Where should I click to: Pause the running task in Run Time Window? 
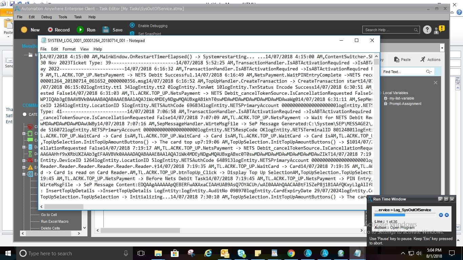(x=441, y=215)
